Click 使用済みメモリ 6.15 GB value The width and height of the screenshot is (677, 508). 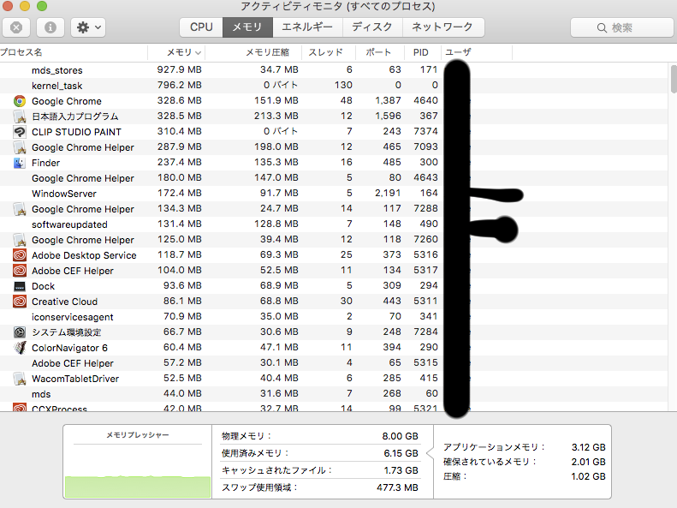[x=401, y=453]
